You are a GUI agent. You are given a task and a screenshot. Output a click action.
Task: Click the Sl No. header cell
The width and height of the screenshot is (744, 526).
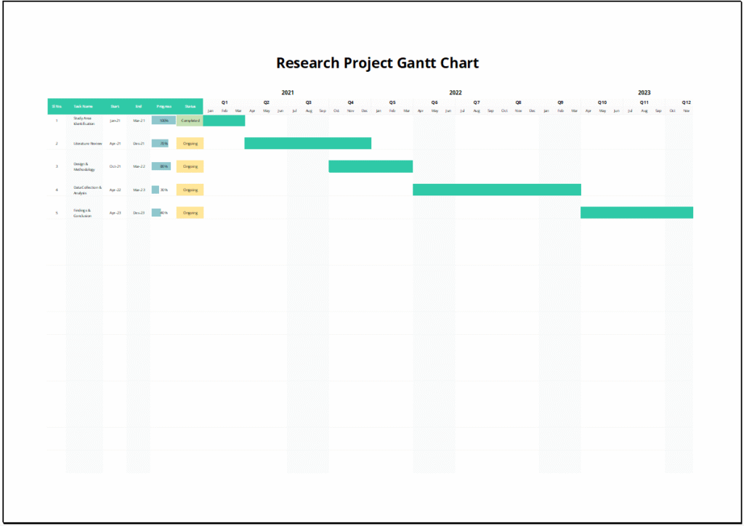pos(59,106)
